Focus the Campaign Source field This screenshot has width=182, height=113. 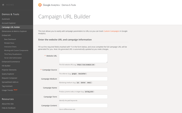coord(83,70)
